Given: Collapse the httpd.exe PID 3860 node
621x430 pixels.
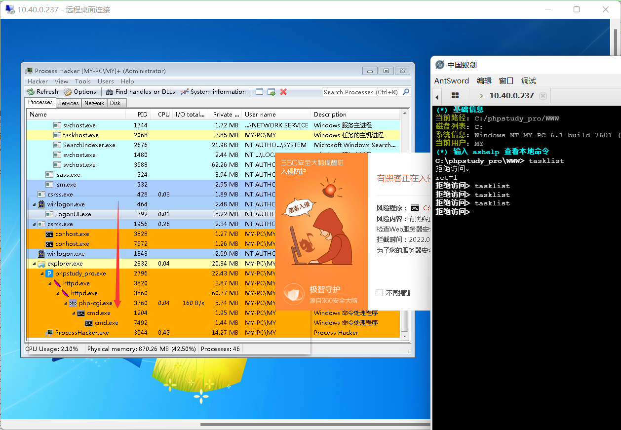Looking at the screenshot, I should (x=58, y=293).
